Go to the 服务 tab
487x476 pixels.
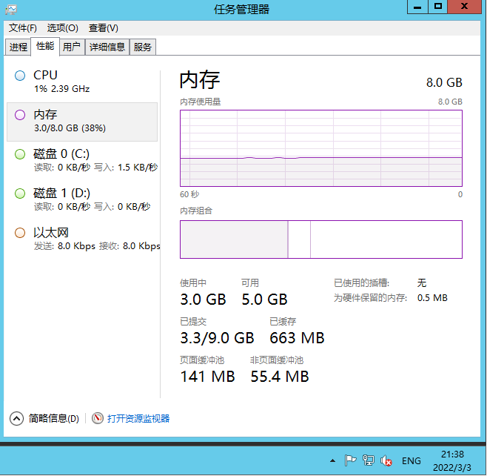(143, 47)
